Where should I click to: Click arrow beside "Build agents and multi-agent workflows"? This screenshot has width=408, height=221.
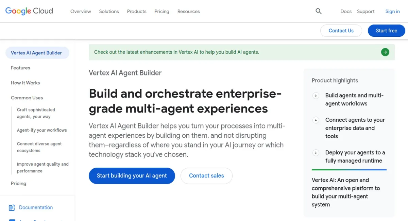click(316, 96)
